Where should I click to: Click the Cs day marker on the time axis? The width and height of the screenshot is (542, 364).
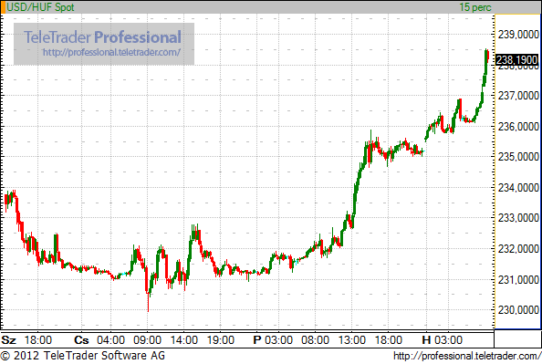(81, 340)
